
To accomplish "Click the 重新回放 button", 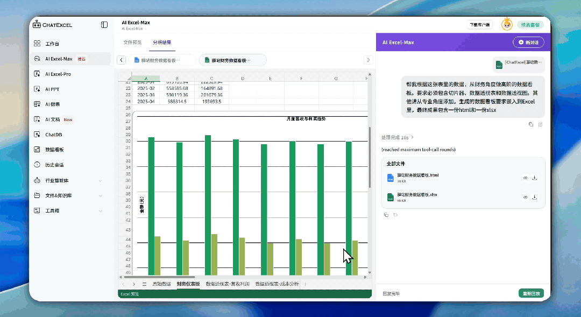I will point(531,293).
